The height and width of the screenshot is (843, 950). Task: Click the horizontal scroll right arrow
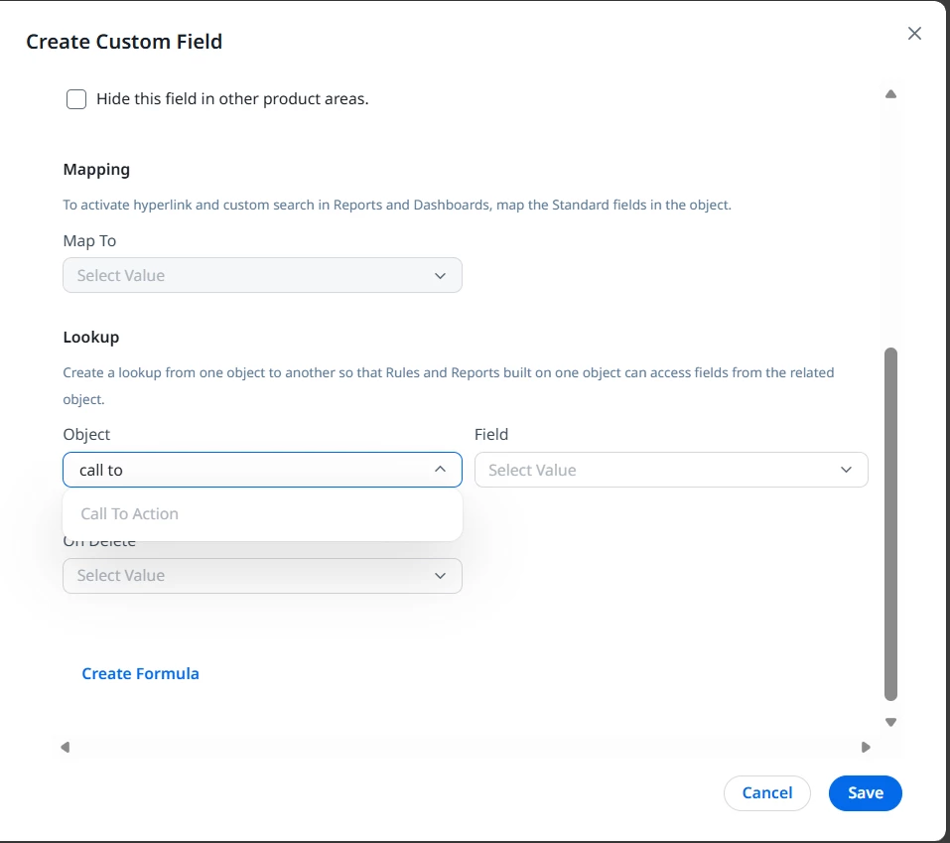(x=866, y=747)
